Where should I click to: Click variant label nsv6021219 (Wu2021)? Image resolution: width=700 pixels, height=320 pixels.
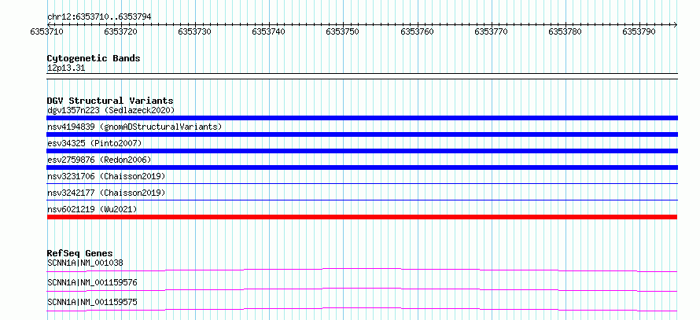point(92,209)
